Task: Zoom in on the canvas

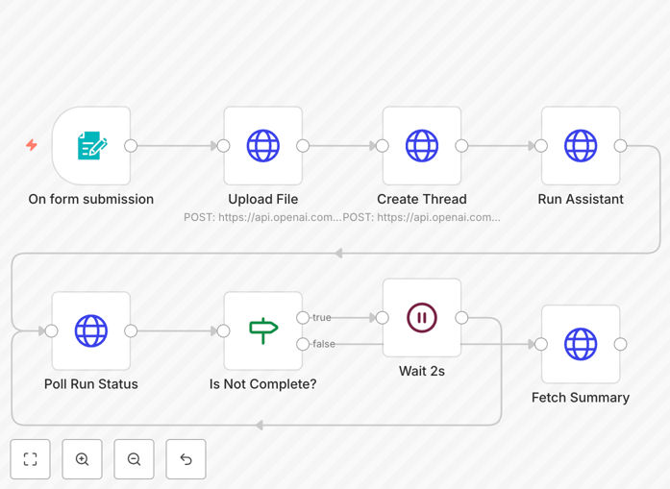Action: pos(82,459)
